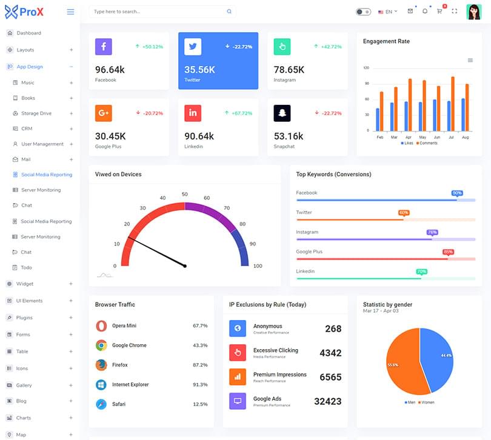Expand the Layouts sidebar section
Screen dimensions: 491x440
tap(71, 50)
